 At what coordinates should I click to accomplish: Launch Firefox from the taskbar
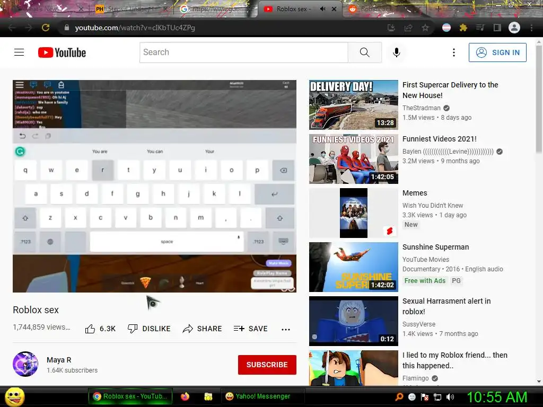click(185, 396)
